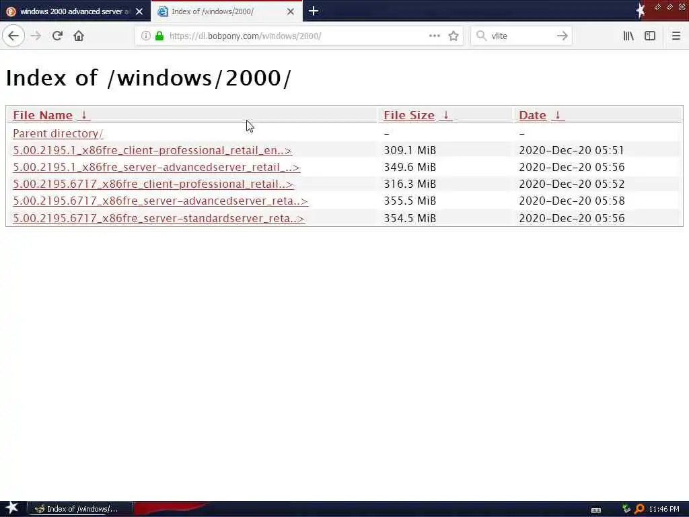Click the 355.5 MiB size cell
Screen dimensions: 689x517
(410, 201)
